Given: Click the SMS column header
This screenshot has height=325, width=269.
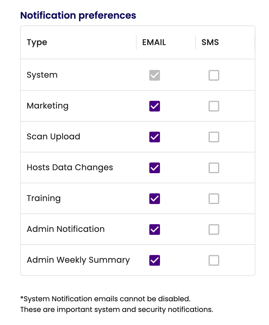Looking at the screenshot, I should click(x=210, y=42).
